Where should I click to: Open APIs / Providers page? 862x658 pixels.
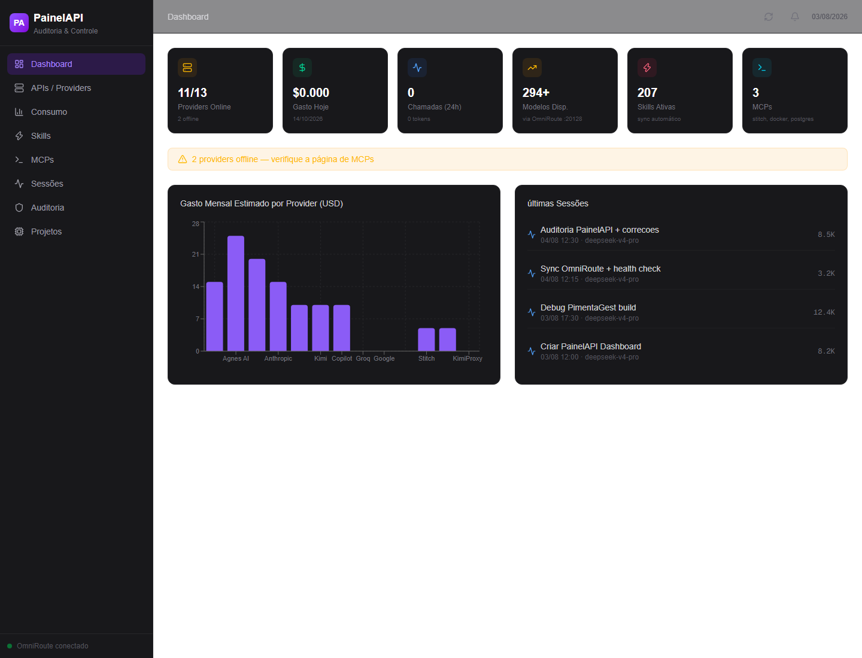(x=76, y=88)
